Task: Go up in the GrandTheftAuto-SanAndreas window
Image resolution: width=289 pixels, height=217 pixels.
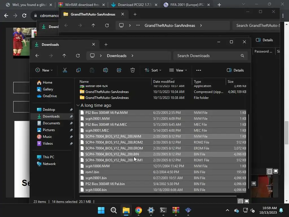Action: (93, 25)
